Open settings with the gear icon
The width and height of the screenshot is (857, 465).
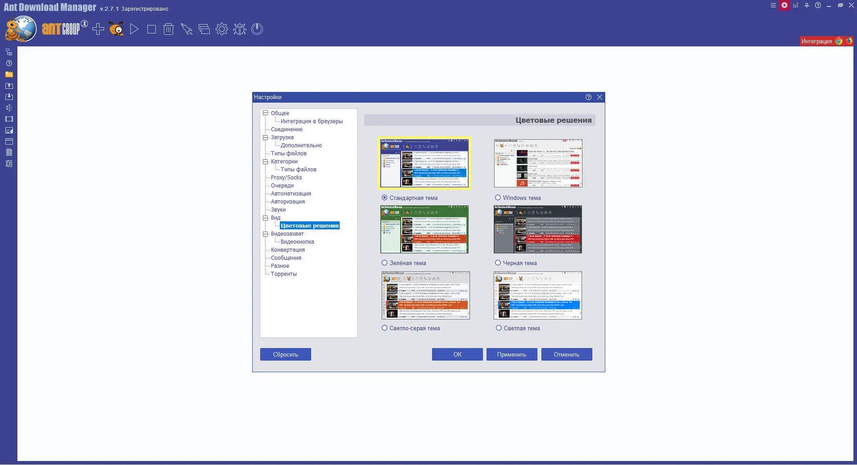click(x=222, y=29)
